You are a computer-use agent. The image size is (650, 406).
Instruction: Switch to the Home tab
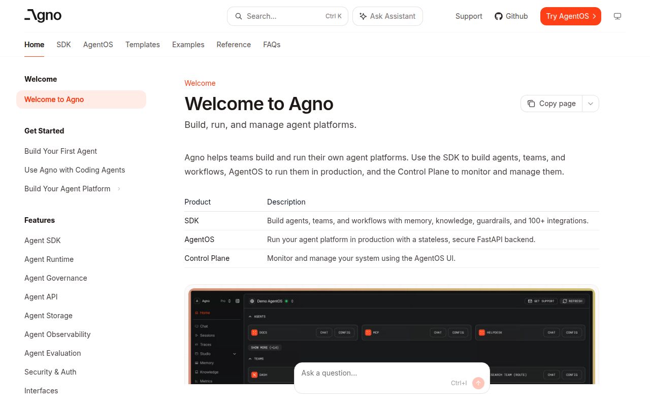click(x=34, y=45)
